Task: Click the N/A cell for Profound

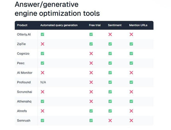Action: (43, 82)
